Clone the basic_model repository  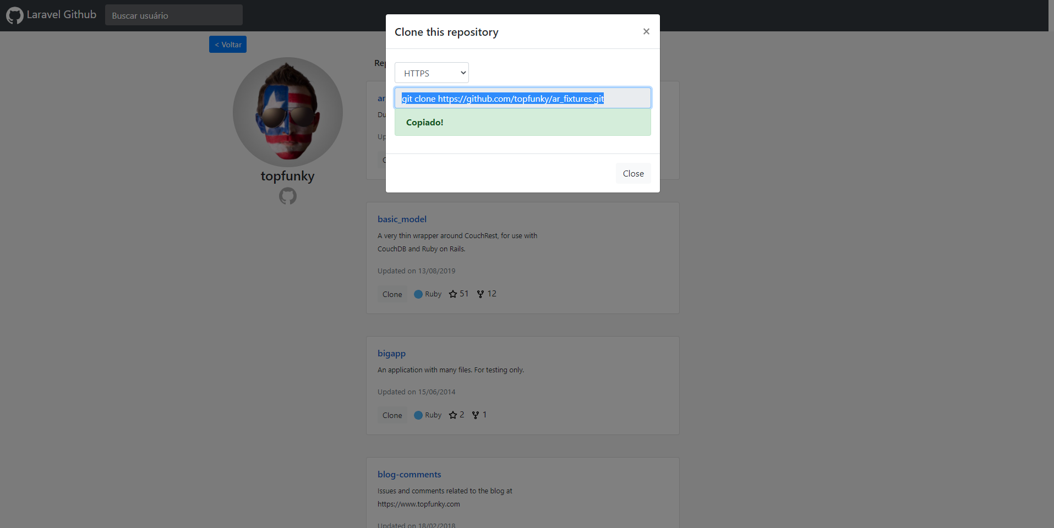pos(392,294)
